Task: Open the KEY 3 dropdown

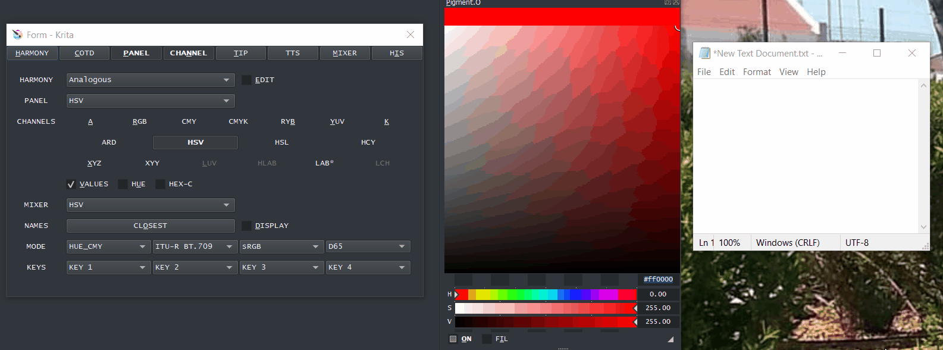Action: coord(281,267)
